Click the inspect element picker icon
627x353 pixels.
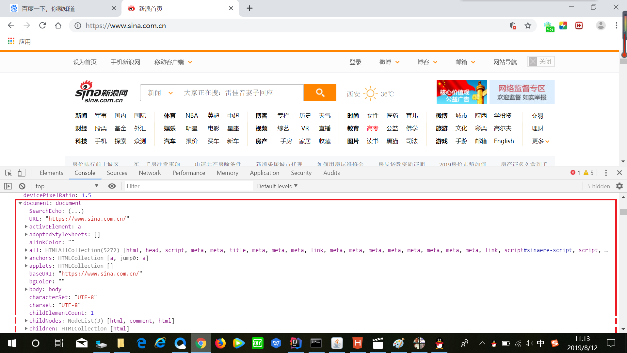(8, 173)
